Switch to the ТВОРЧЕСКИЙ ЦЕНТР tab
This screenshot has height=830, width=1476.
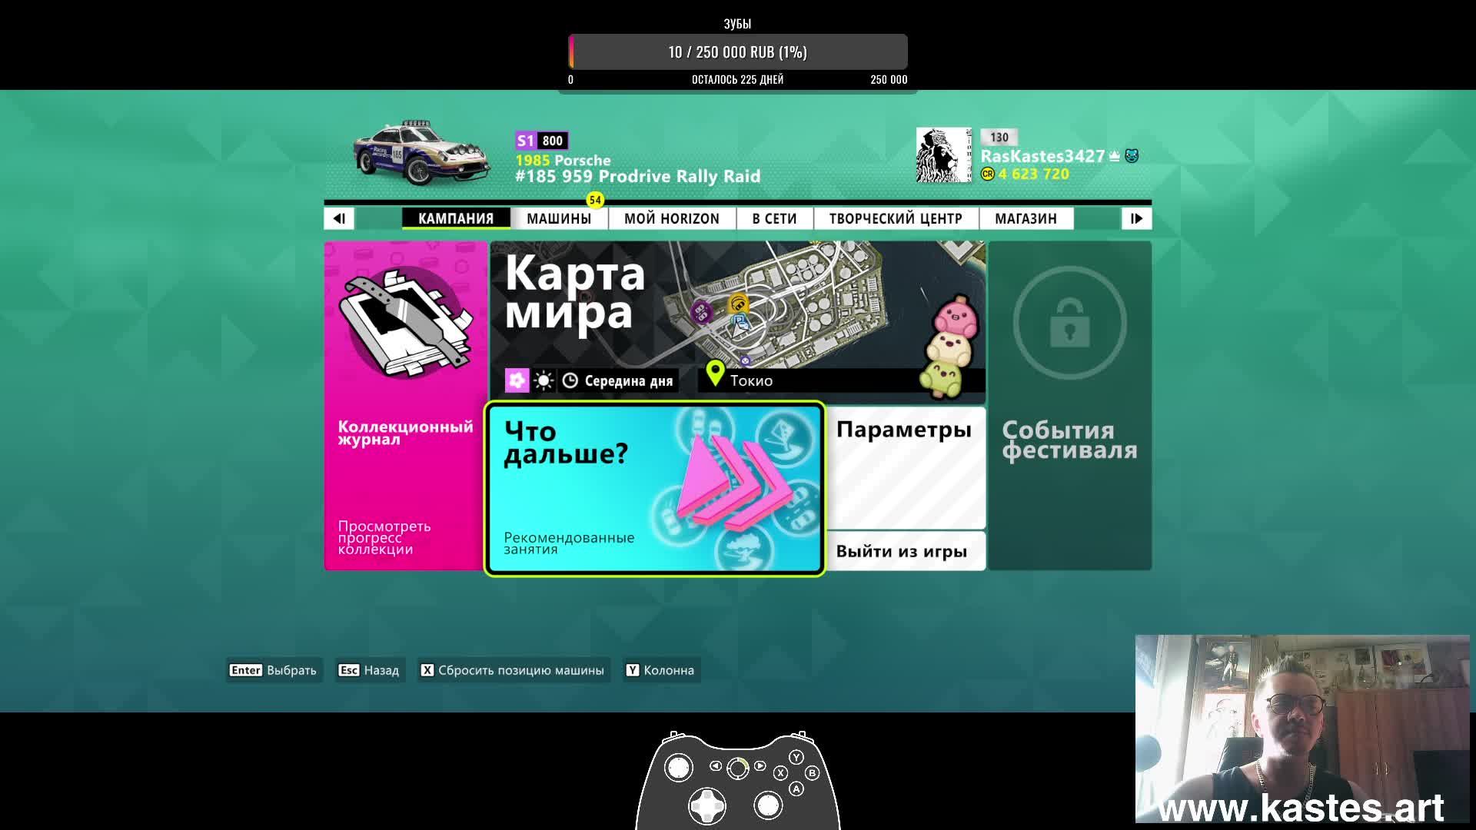tap(896, 218)
